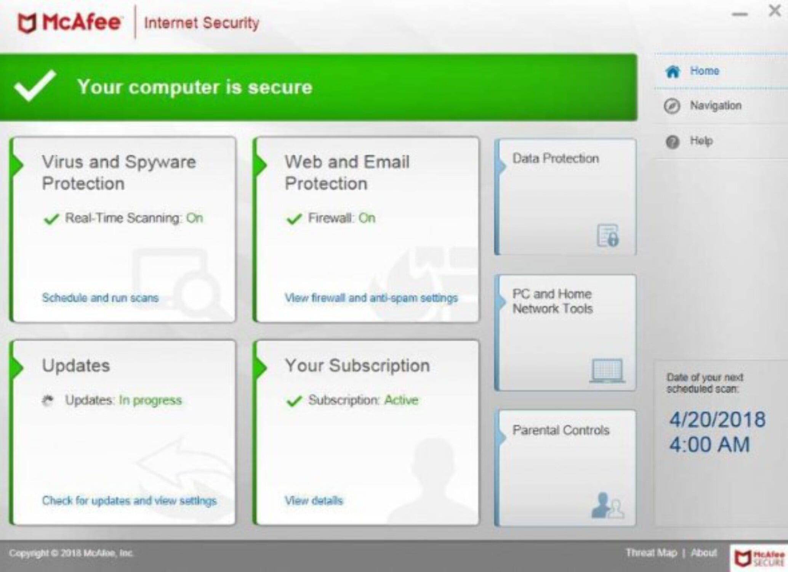
Task: Click the Real-Time Scanning On checkmark
Action: pyautogui.click(x=51, y=219)
